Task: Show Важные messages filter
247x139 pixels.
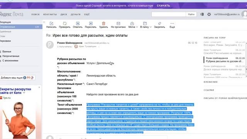Action: 7,51
